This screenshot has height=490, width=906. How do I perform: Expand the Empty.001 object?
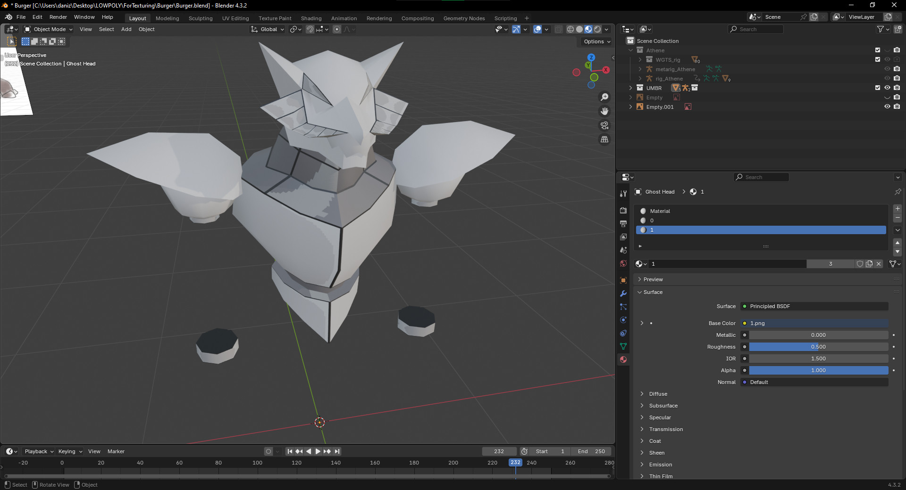click(630, 106)
